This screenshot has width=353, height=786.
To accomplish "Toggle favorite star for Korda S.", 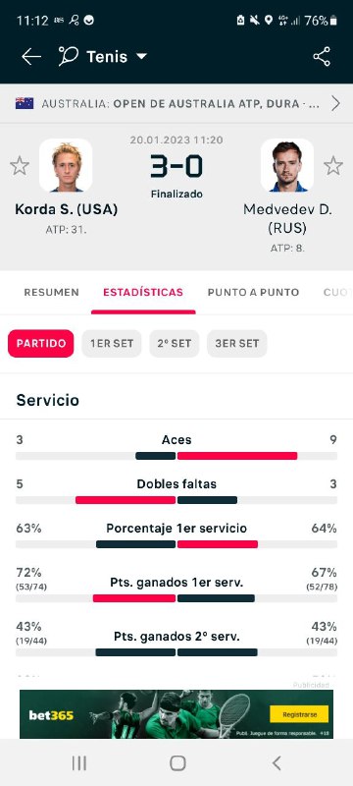I will point(20,165).
